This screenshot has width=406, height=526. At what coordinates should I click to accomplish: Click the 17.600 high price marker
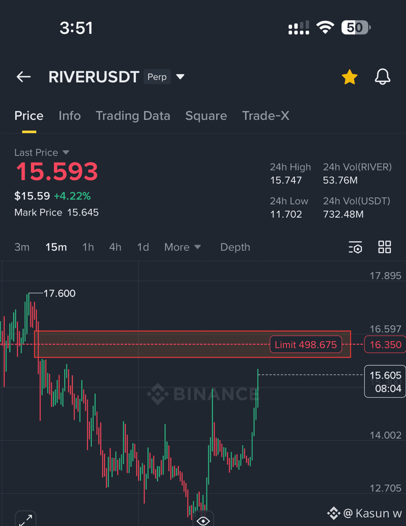(59, 294)
